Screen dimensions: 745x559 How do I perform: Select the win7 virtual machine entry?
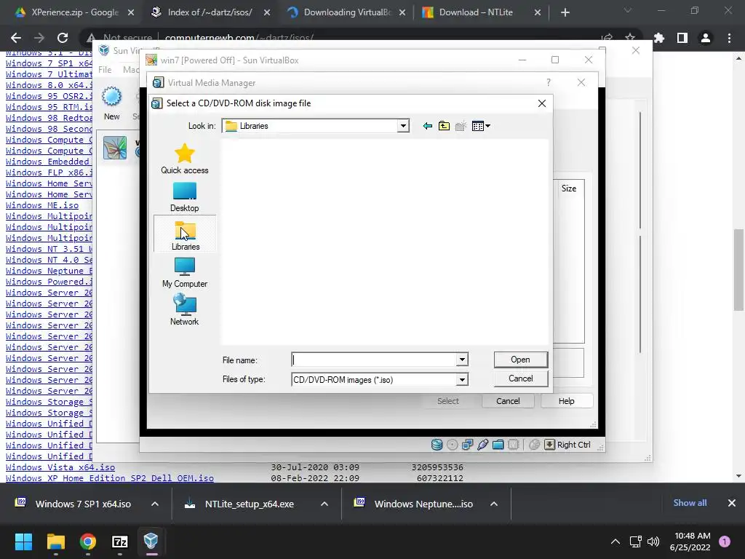coord(119,147)
